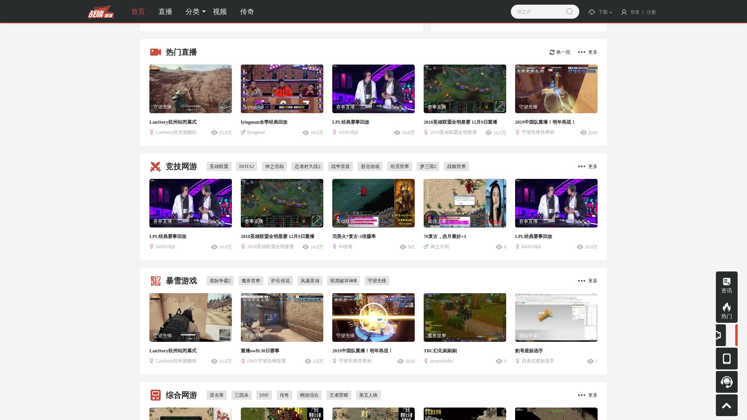This screenshot has width=747, height=420.
Task: Click the back-to-top arrow button
Action: 727,405
